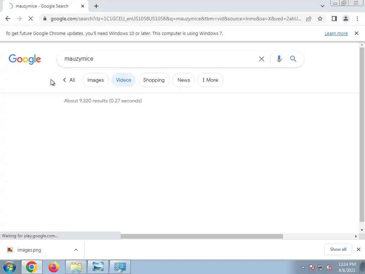The image size is (365, 274).
Task: Close the mauzymice Google Search tab
Action: point(83,6)
